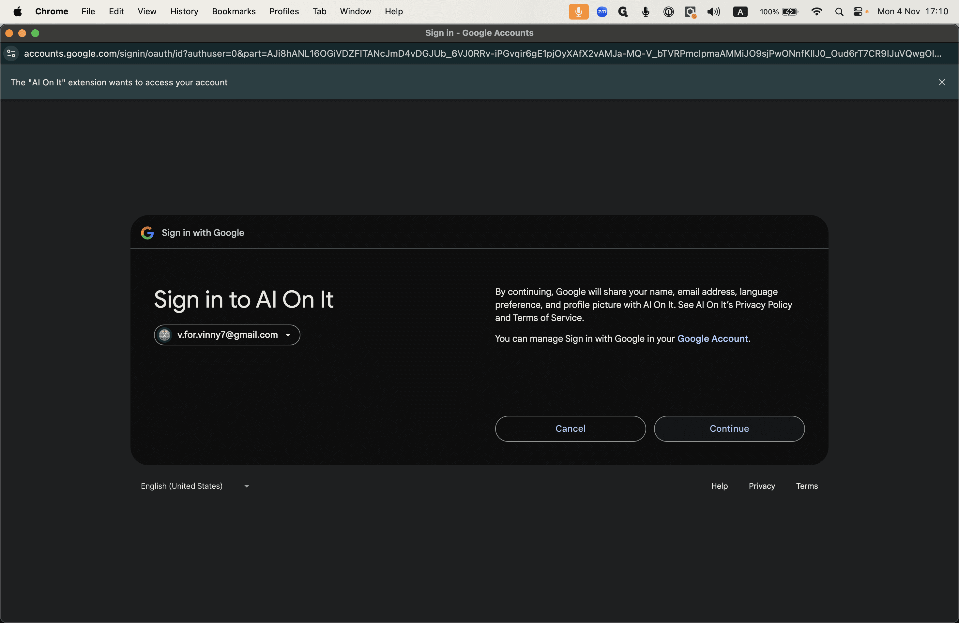The image size is (959, 623).
Task: Click the profile avatar beside v.for.vinny7@gmail.com
Action: pyautogui.click(x=165, y=335)
